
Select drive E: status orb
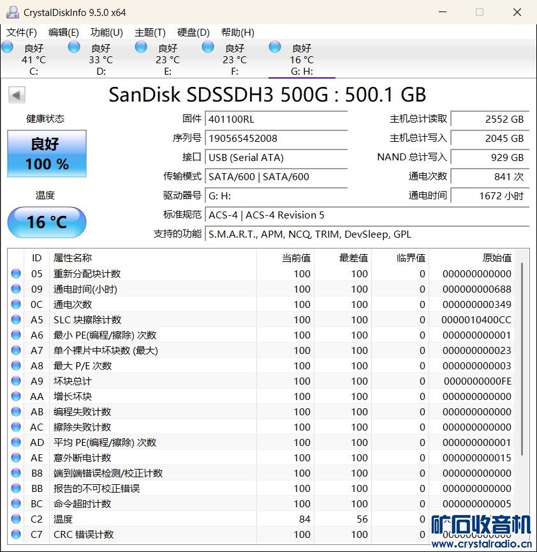click(x=141, y=47)
